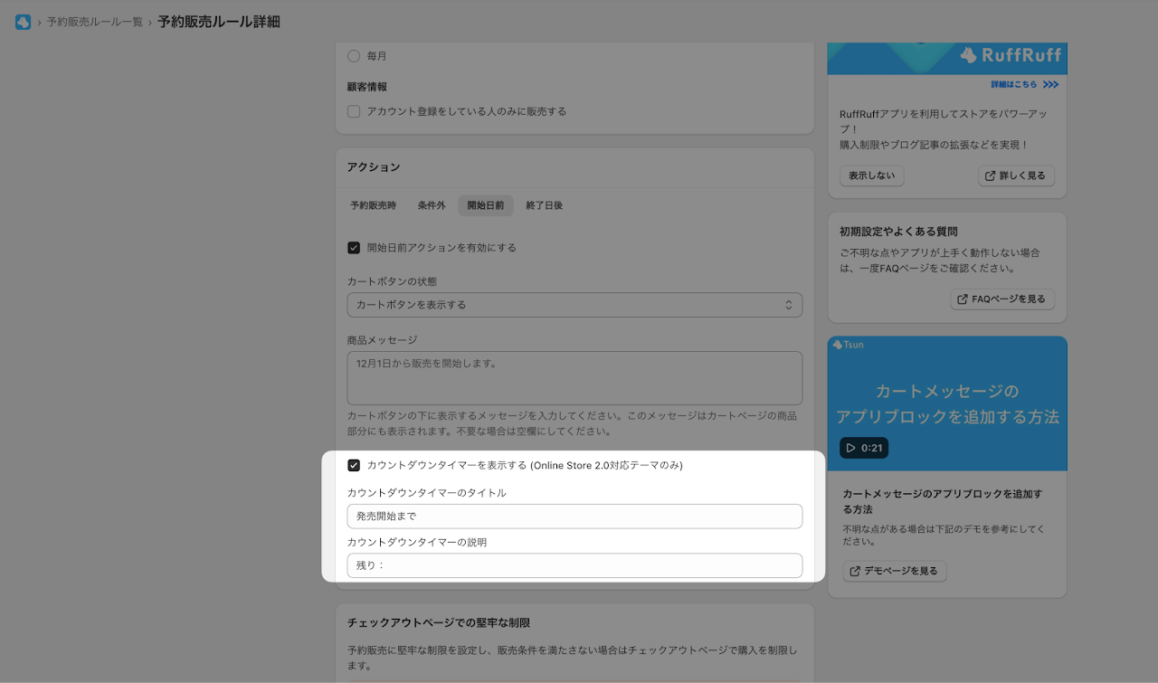1158x683 pixels.
Task: Switch to the 予約販売時 tab
Action: tap(374, 205)
